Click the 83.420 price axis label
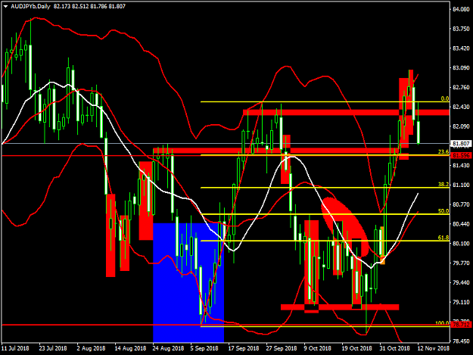Viewport: 473px width, 355px height. 461,48
